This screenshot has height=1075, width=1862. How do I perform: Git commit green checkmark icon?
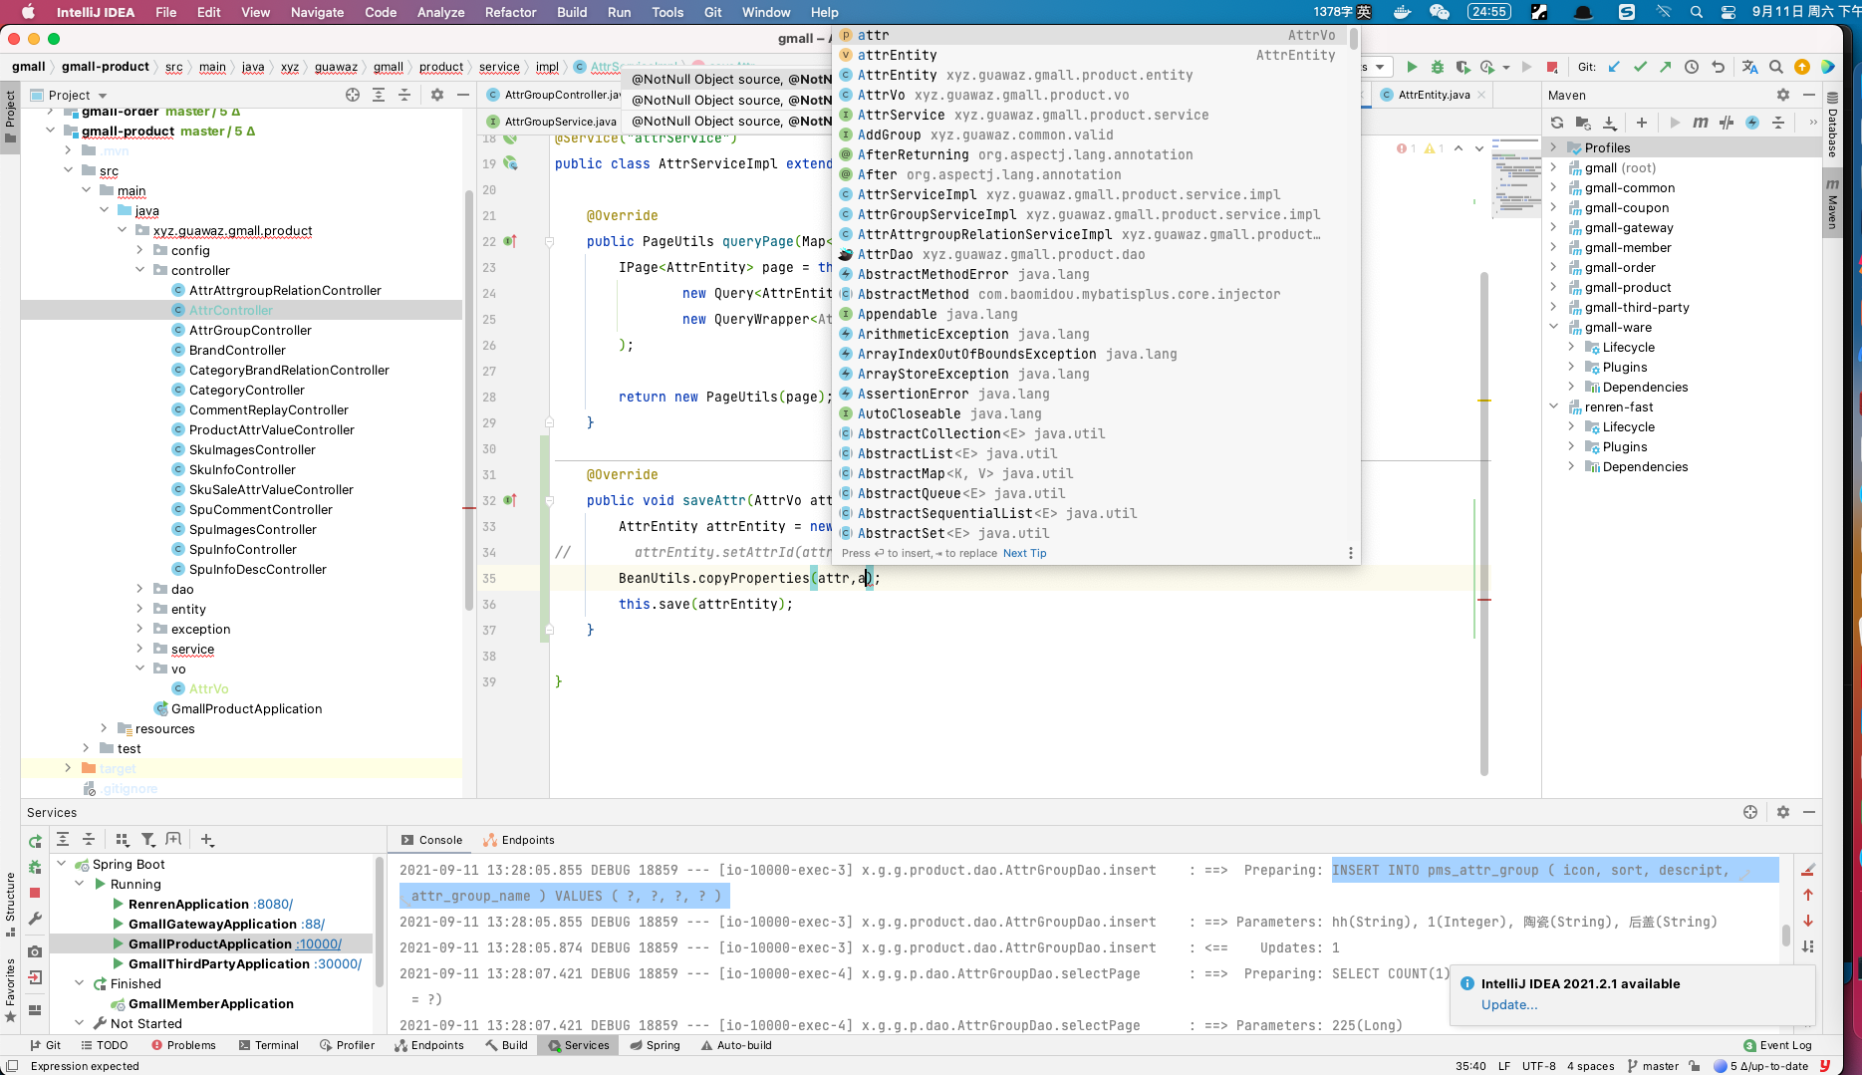(x=1640, y=67)
